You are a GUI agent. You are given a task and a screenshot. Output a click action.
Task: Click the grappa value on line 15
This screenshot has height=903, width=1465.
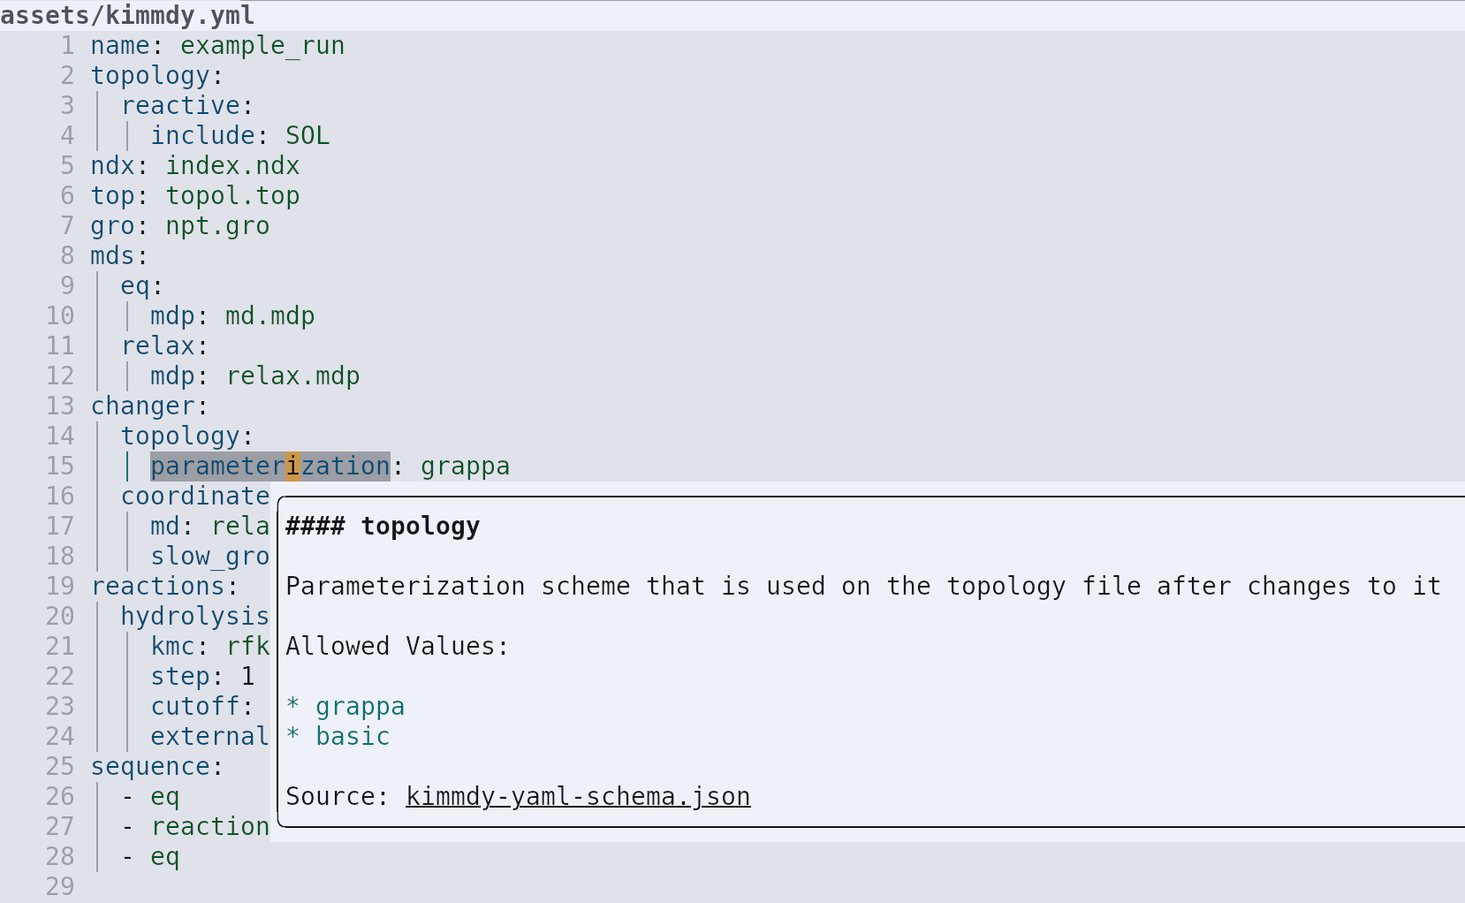(465, 466)
